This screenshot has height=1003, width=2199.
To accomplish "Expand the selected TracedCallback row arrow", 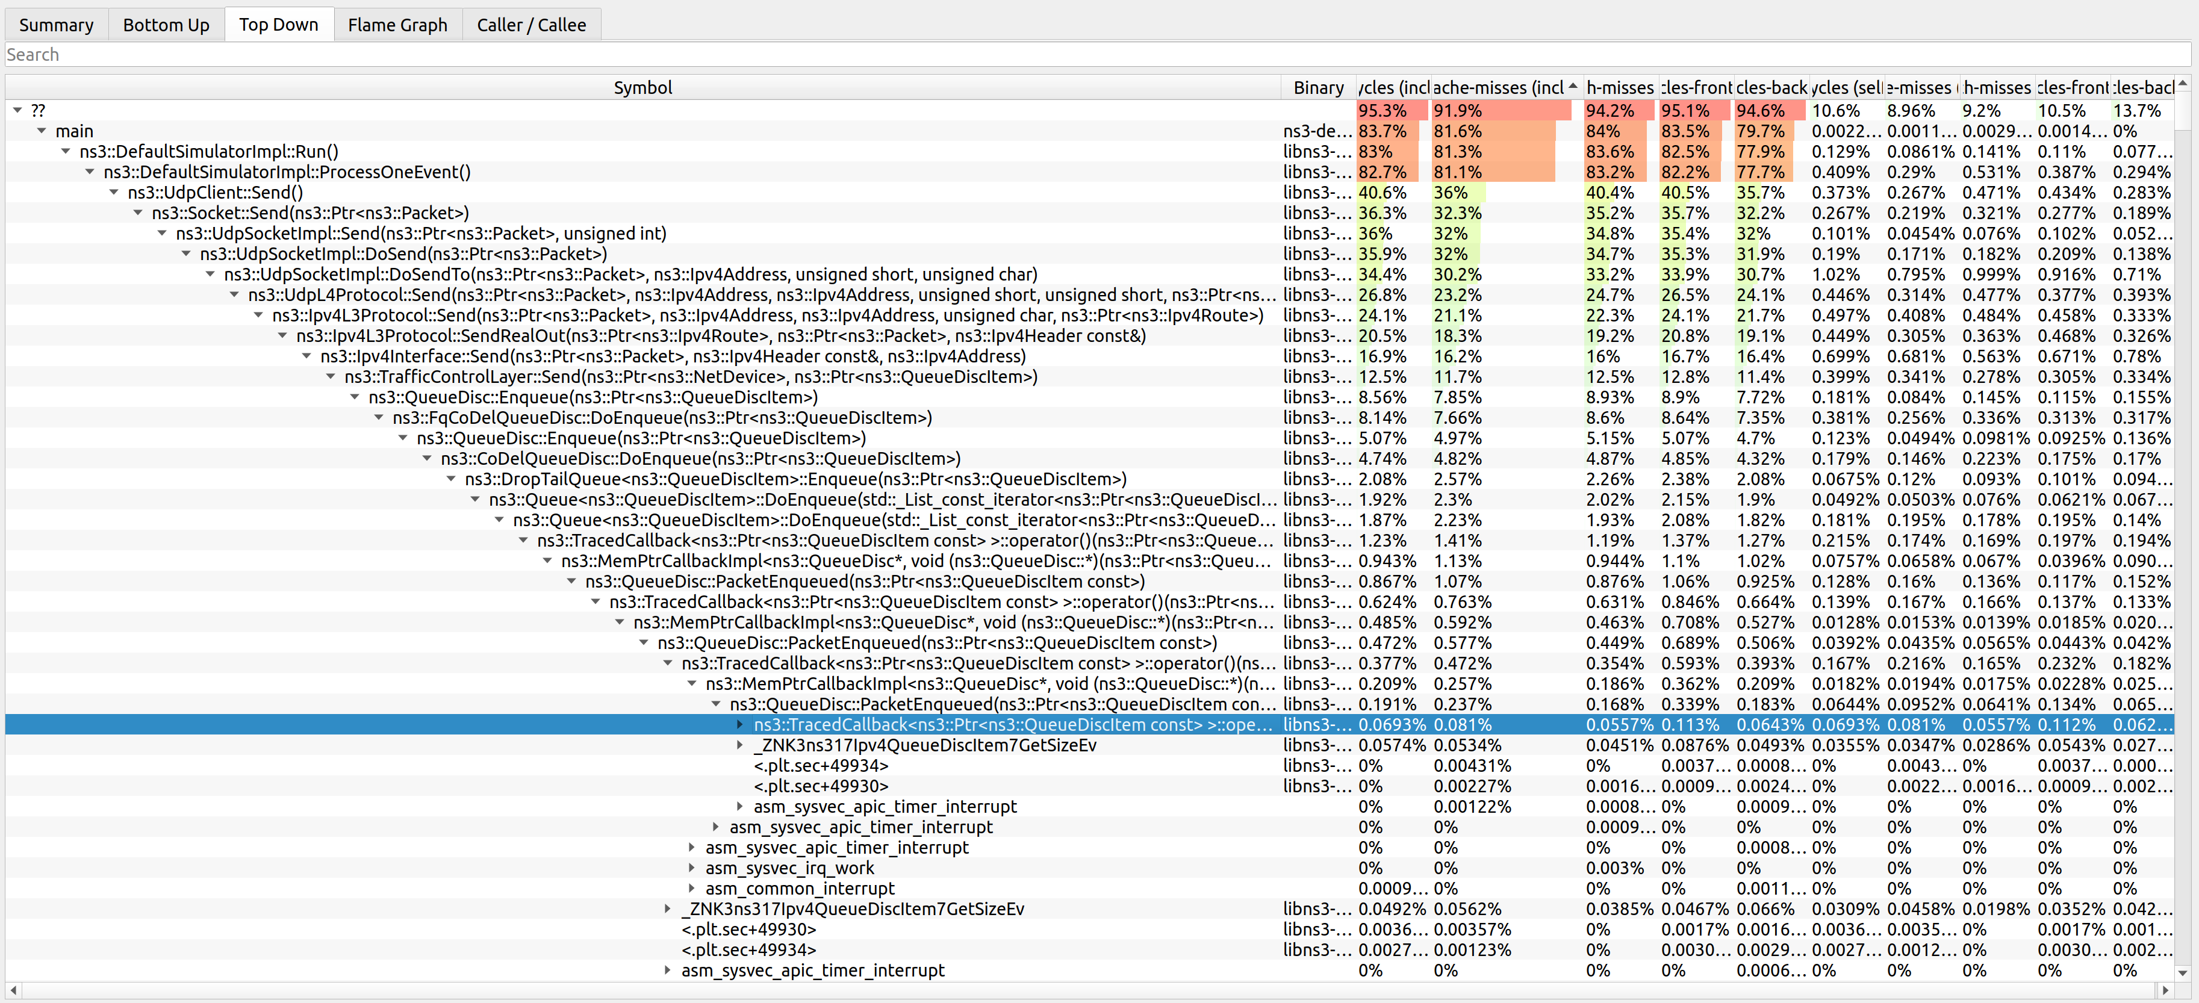I will (x=740, y=725).
